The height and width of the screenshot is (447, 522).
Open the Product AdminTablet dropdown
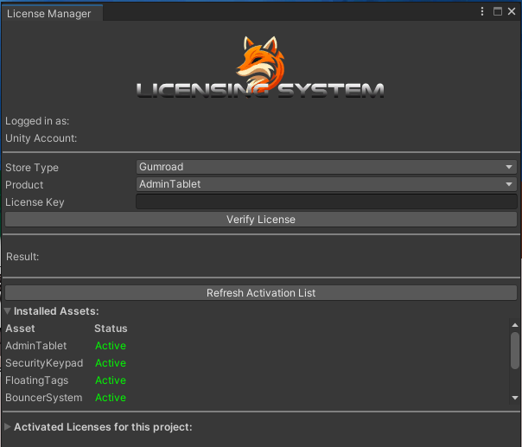point(327,184)
